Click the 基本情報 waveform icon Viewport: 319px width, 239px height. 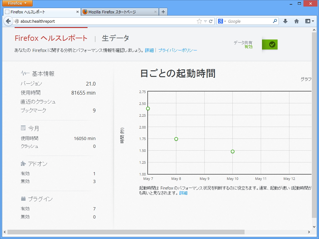24,73
